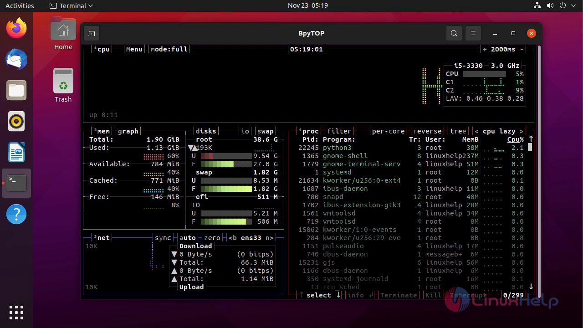The height and width of the screenshot is (328, 583).
Task: Increase update interval with plus sign
Action: tap(485, 49)
